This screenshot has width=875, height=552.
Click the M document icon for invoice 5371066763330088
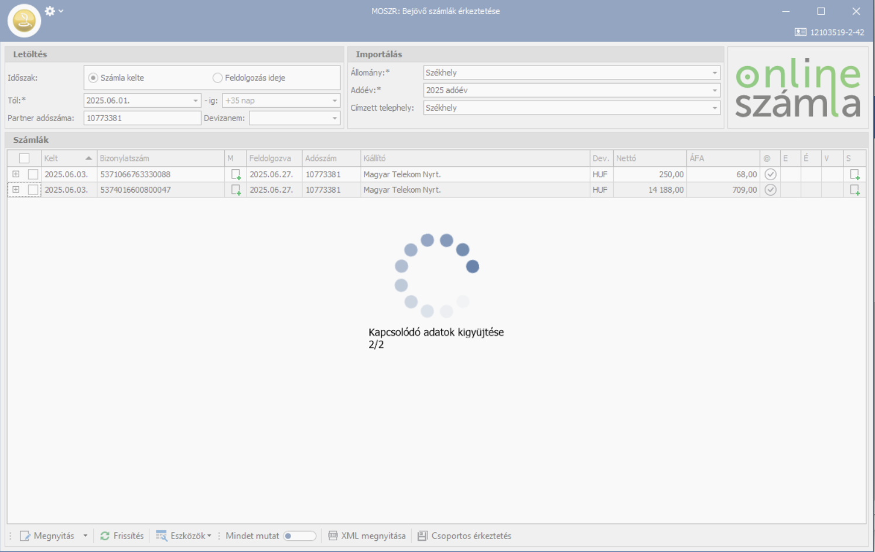236,174
